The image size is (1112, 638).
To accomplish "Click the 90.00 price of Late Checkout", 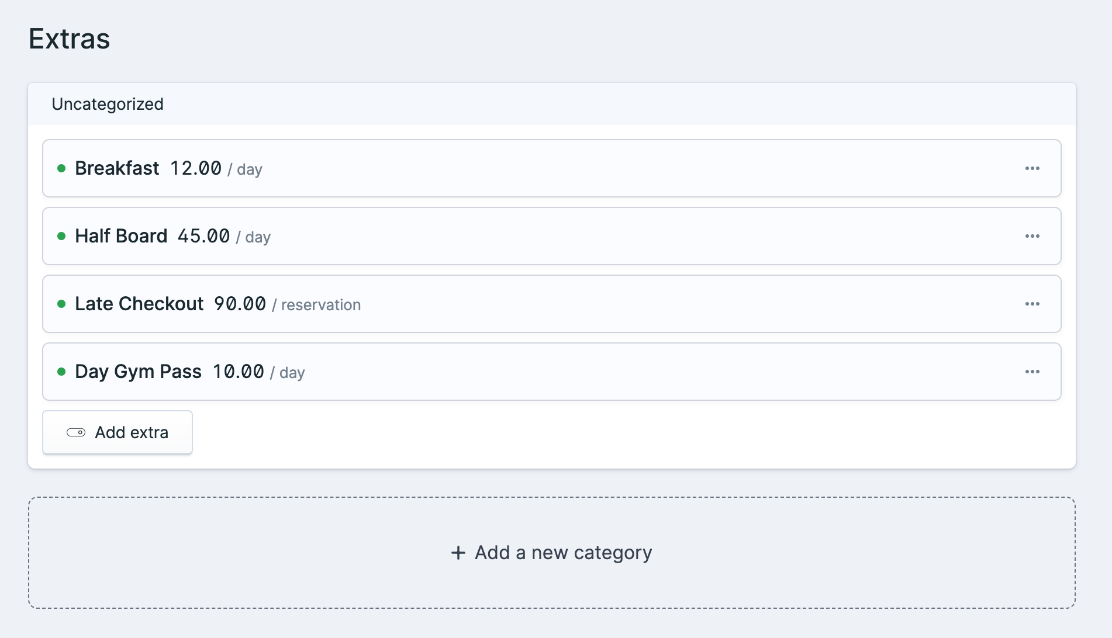I will coord(241,304).
